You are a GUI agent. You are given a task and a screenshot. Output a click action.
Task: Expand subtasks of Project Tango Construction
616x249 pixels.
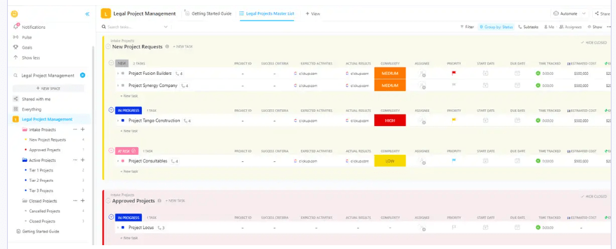point(117,120)
